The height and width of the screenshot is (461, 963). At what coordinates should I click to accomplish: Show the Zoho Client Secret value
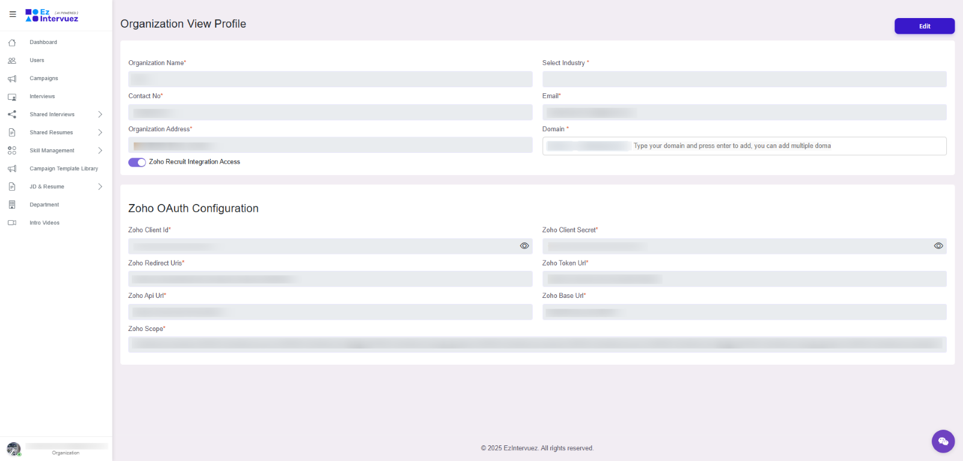click(x=938, y=246)
